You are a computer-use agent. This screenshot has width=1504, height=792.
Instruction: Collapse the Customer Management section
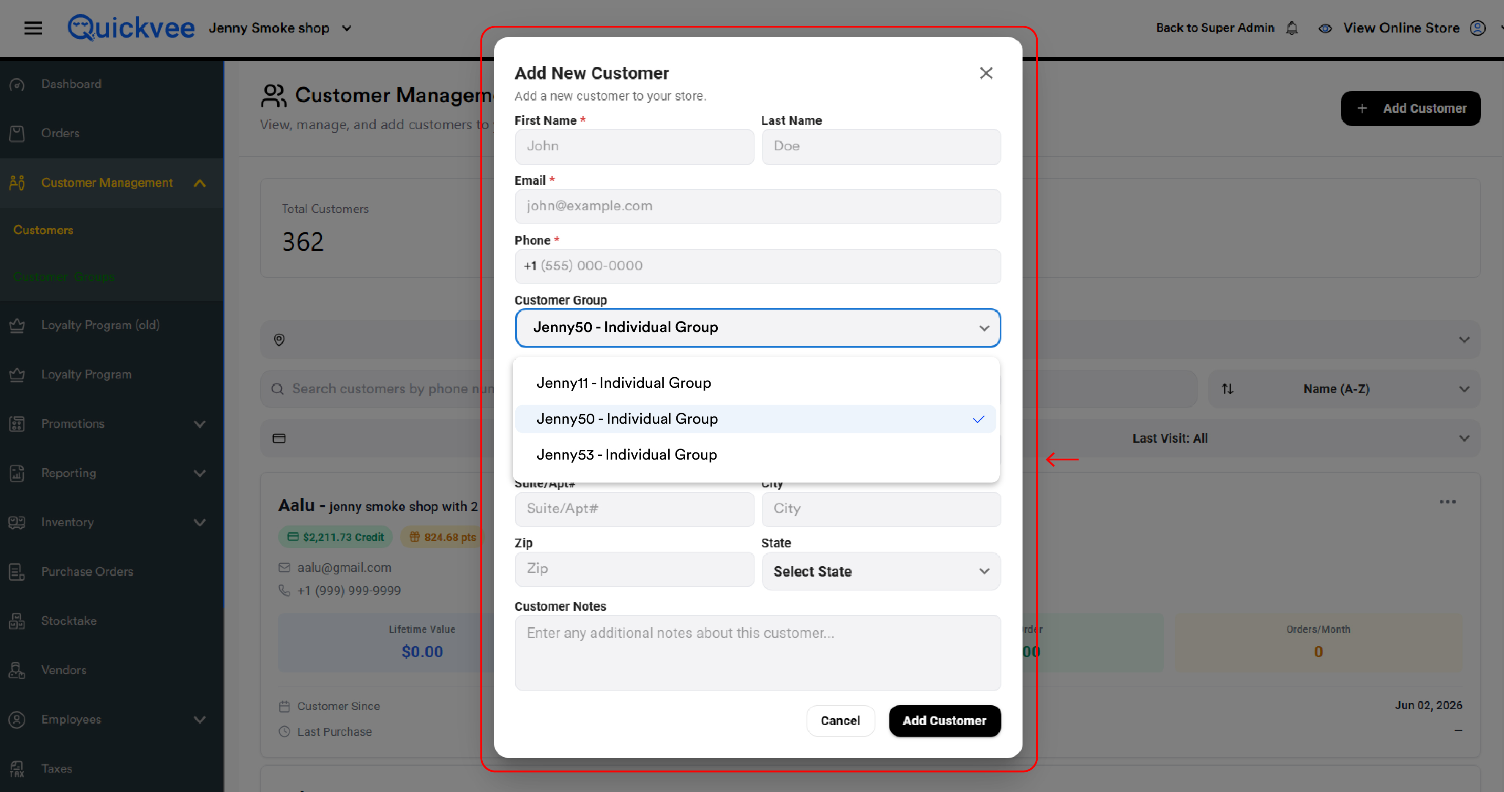click(200, 183)
